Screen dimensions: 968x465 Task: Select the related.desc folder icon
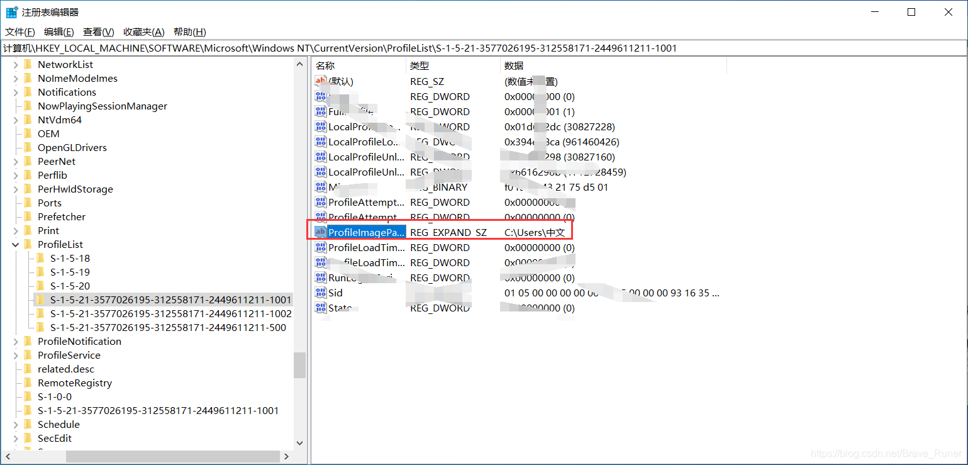(x=28, y=369)
